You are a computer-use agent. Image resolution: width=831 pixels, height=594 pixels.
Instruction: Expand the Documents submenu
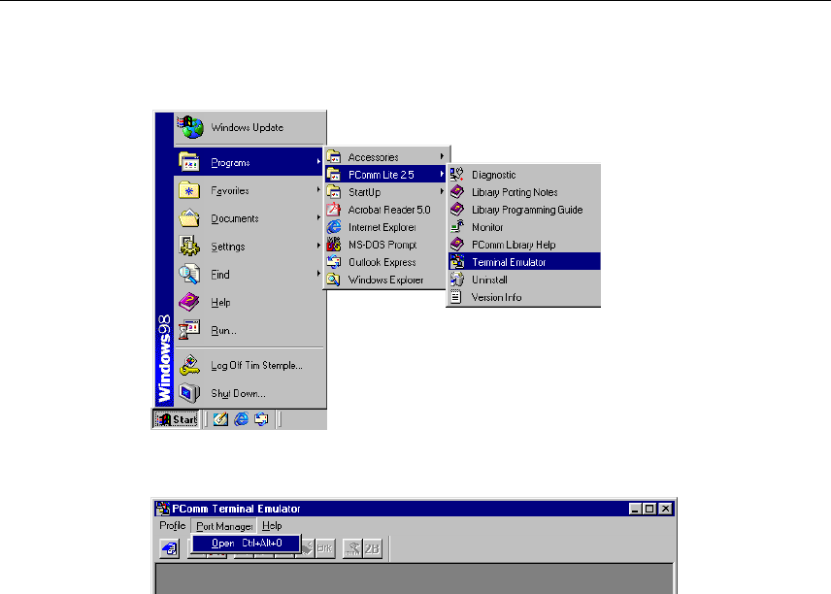[x=249, y=218]
